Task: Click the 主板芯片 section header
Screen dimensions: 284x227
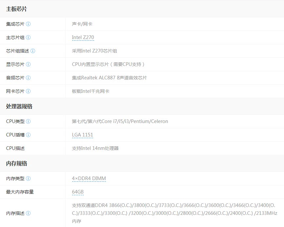Action: tap(16, 9)
